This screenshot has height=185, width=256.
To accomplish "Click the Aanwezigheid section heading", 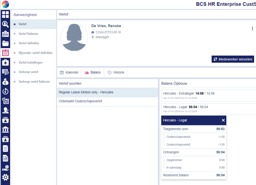I will (25, 15).
